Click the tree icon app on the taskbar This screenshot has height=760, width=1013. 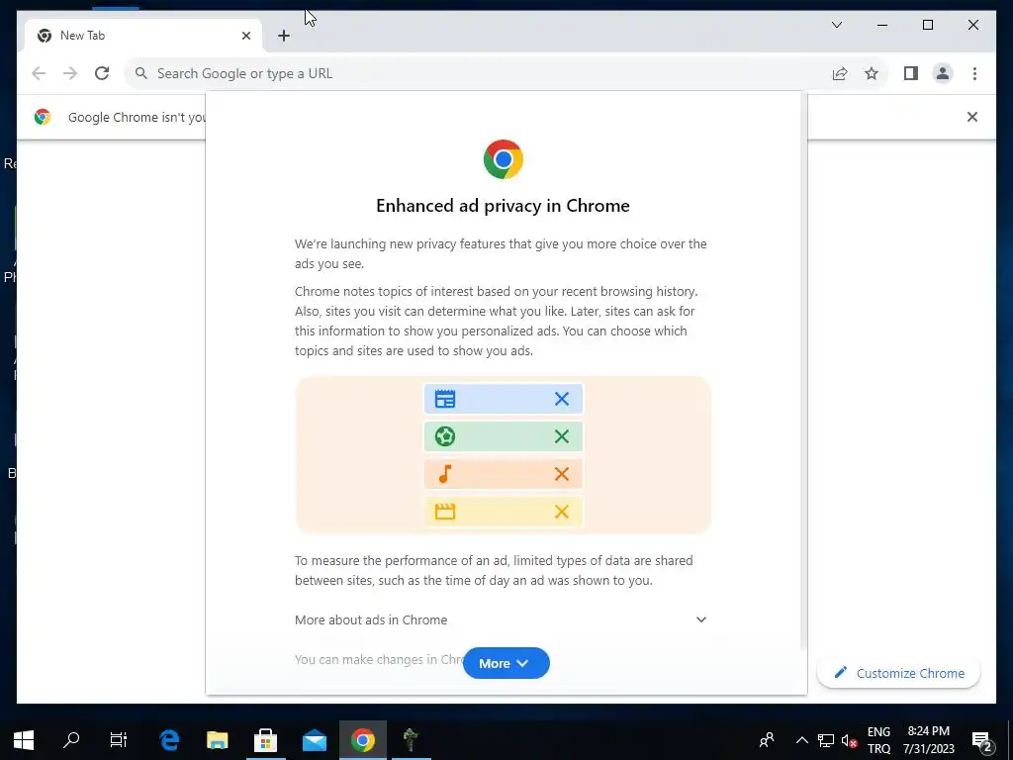point(411,740)
